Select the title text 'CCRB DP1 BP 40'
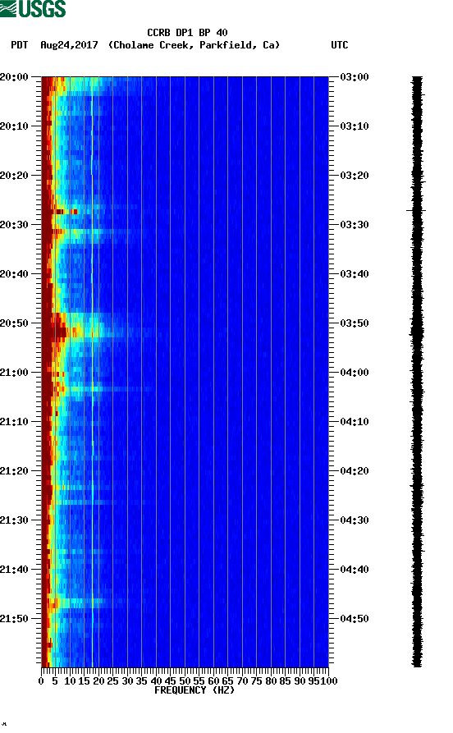This screenshot has height=733, width=453. [x=187, y=33]
